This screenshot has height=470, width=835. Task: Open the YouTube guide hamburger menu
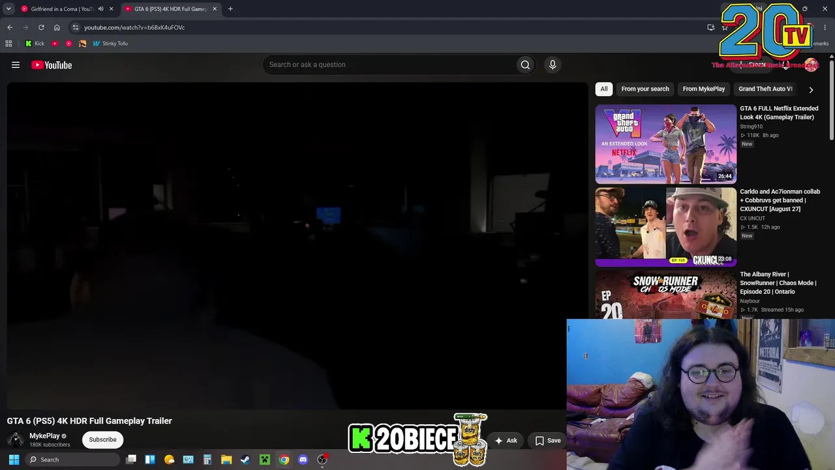coord(16,65)
